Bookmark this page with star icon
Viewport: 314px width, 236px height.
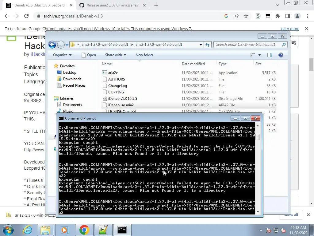246,16
